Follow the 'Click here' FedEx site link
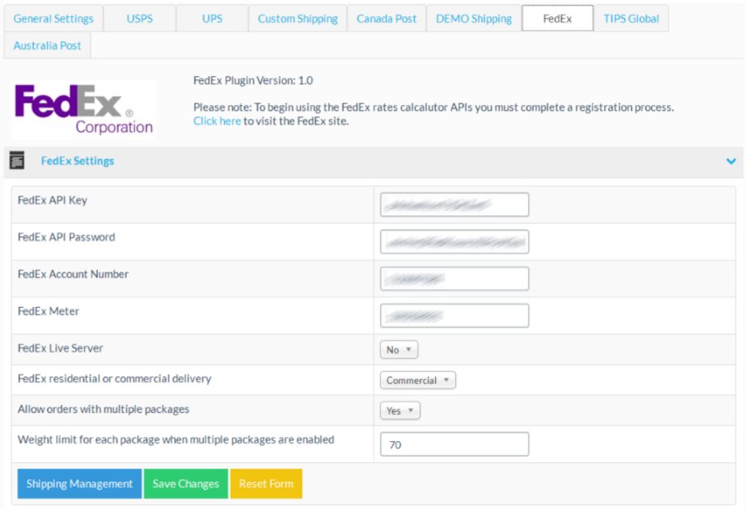 pyautogui.click(x=217, y=121)
